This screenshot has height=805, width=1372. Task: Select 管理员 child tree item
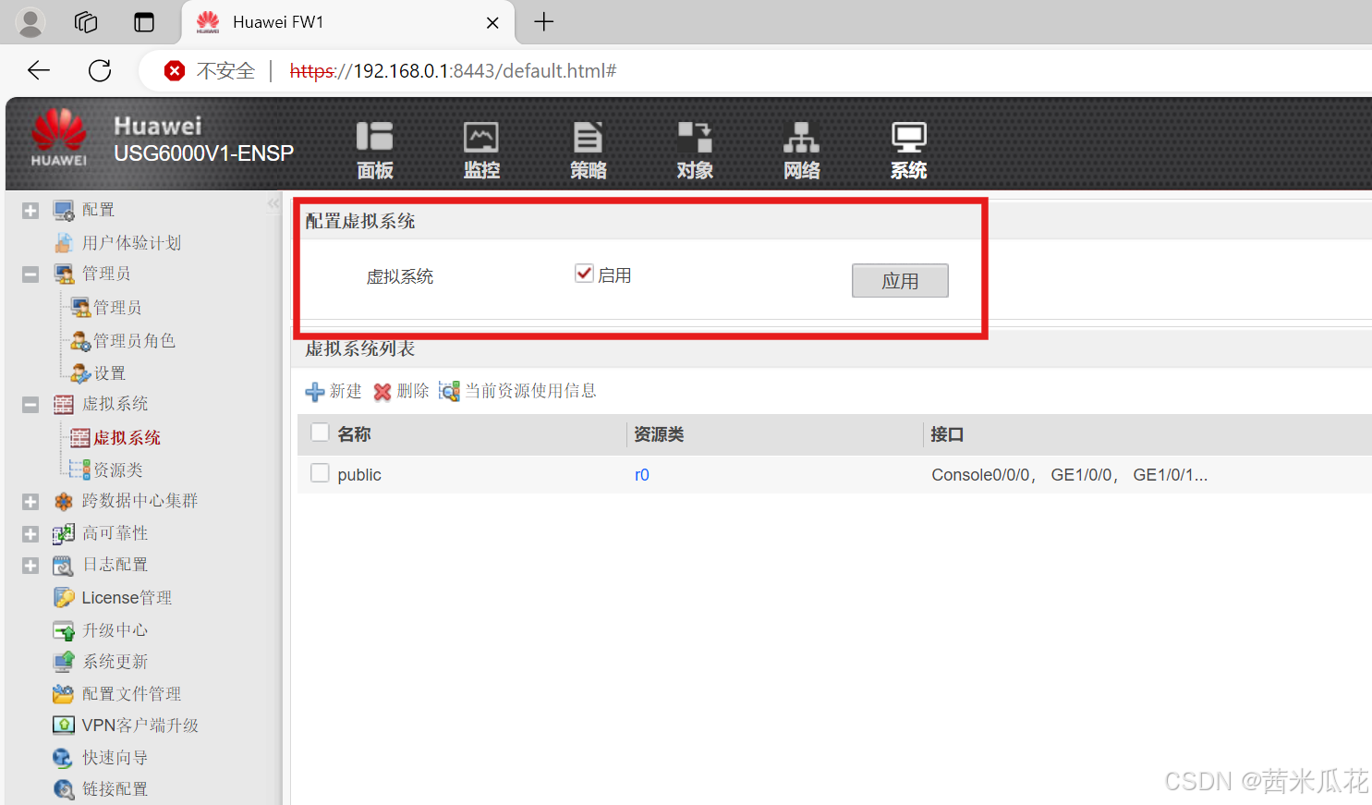coord(117,308)
